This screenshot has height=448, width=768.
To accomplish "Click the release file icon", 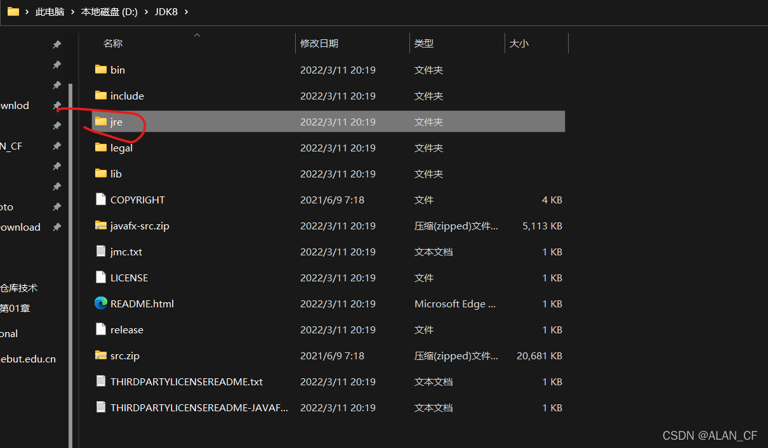I will [x=100, y=330].
